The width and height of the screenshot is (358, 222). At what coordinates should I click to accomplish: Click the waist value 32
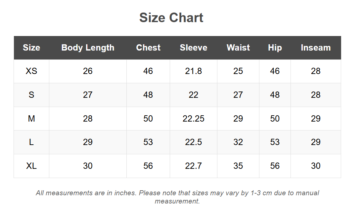click(238, 142)
